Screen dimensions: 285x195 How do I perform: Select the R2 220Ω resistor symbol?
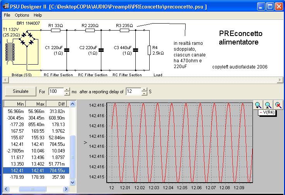pyautogui.click(x=90, y=30)
